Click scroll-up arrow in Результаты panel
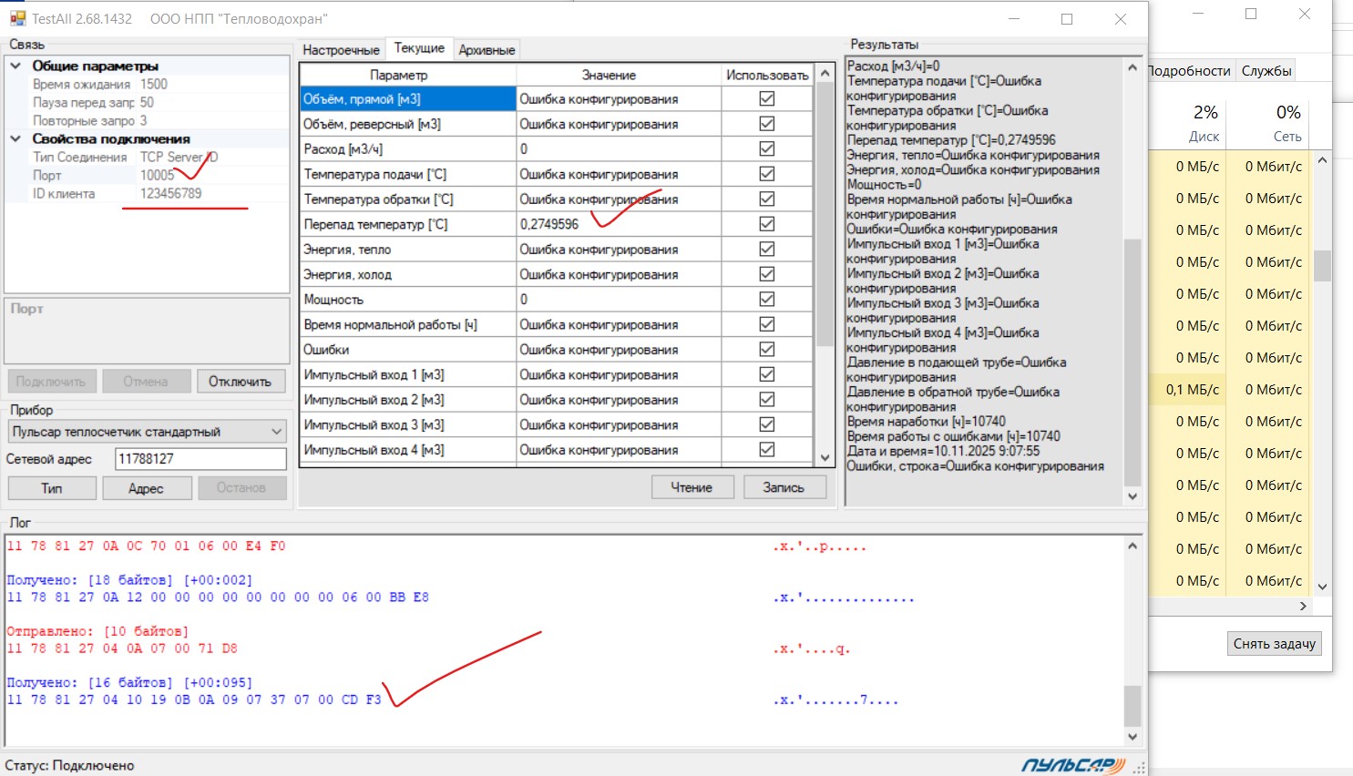 click(1133, 67)
